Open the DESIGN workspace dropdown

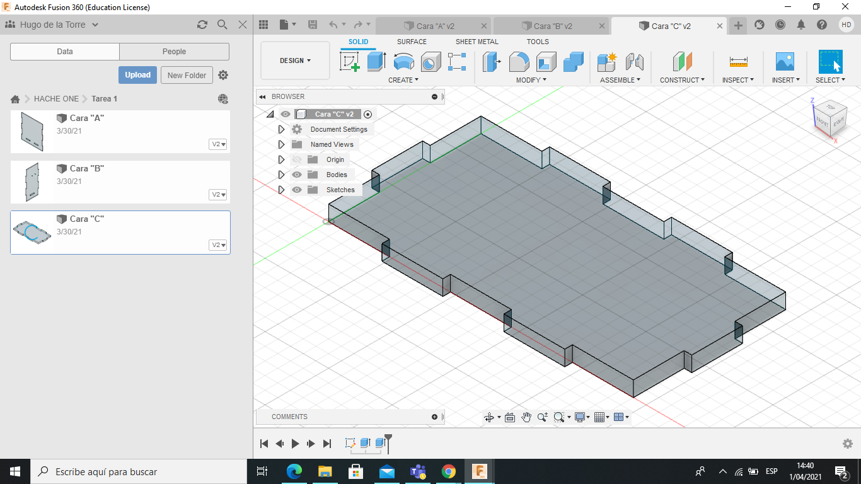point(295,60)
